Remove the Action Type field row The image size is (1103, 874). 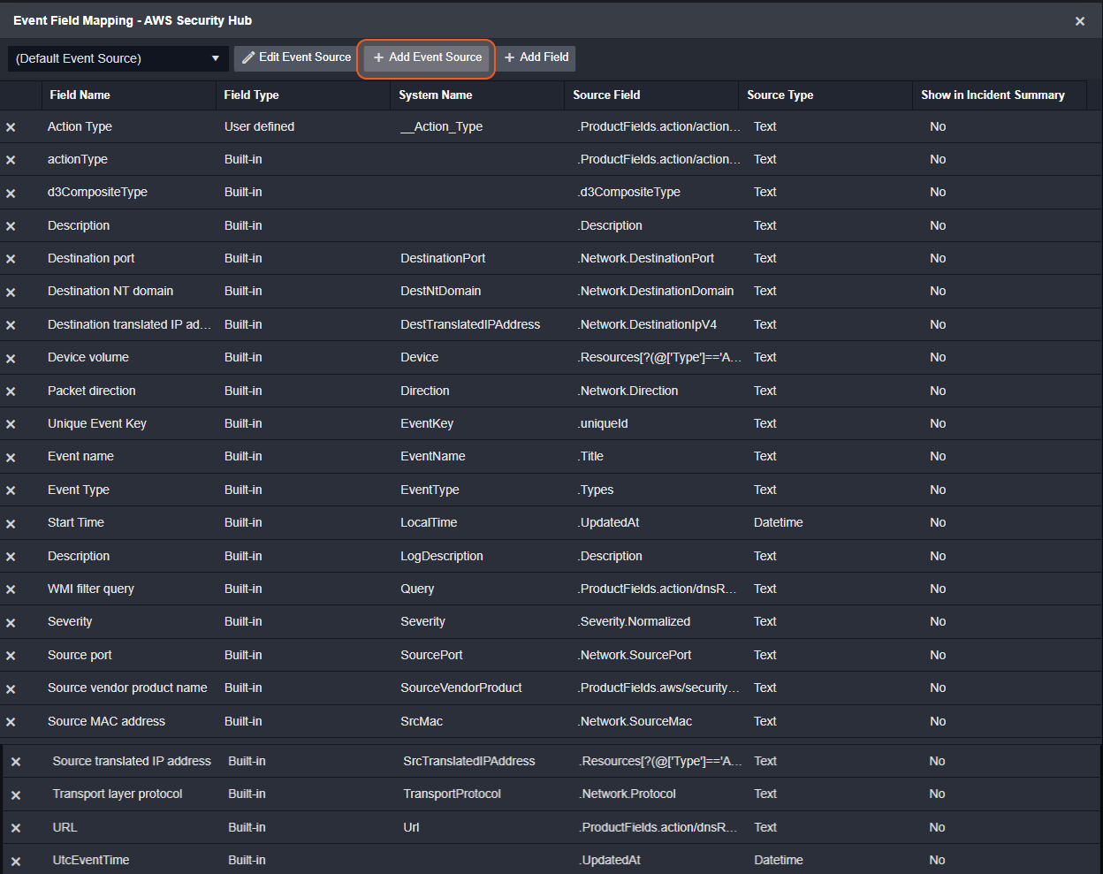tap(11, 127)
